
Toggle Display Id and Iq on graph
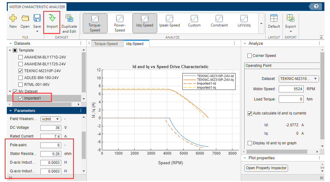pos(250,143)
